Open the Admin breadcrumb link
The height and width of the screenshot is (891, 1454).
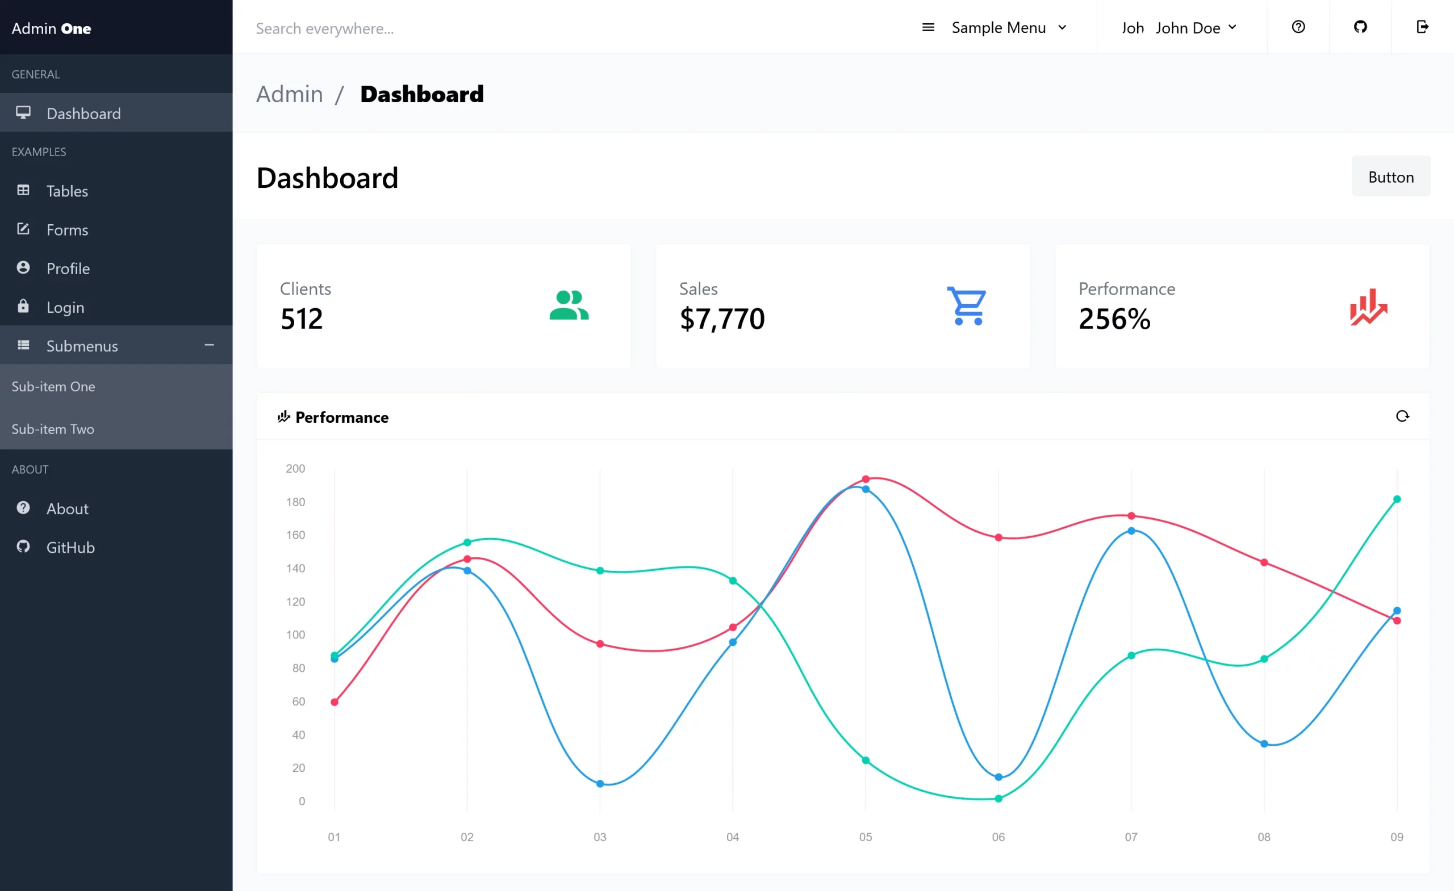click(x=289, y=94)
